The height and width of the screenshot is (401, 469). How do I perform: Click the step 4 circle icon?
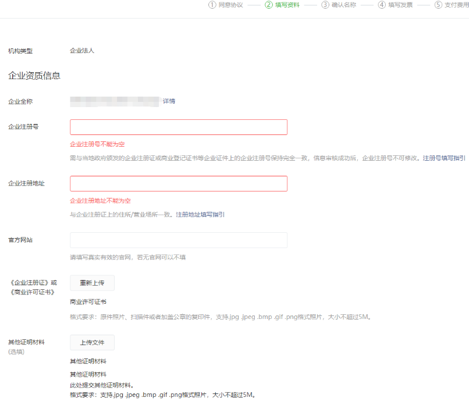(x=382, y=5)
